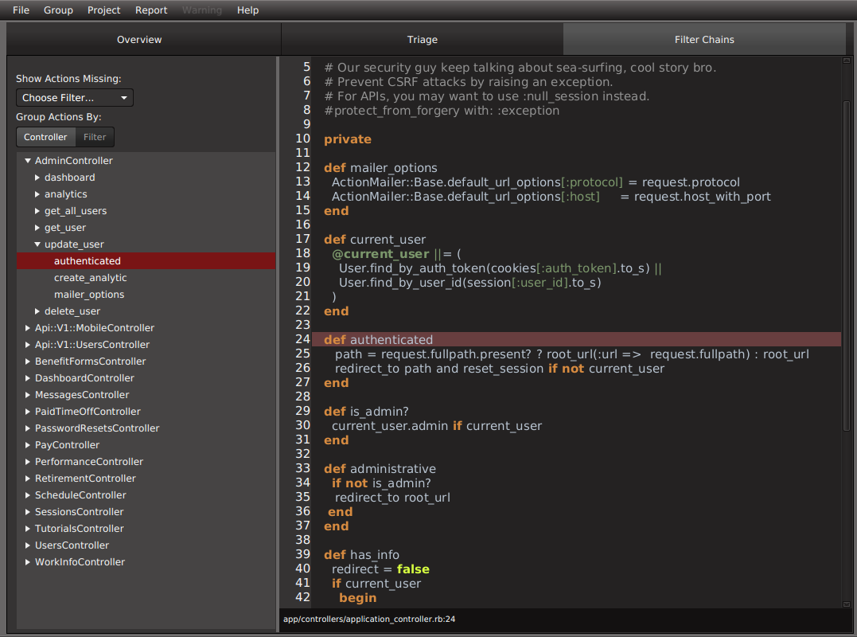Expand Api::V1::MobileController arrow

coord(28,328)
